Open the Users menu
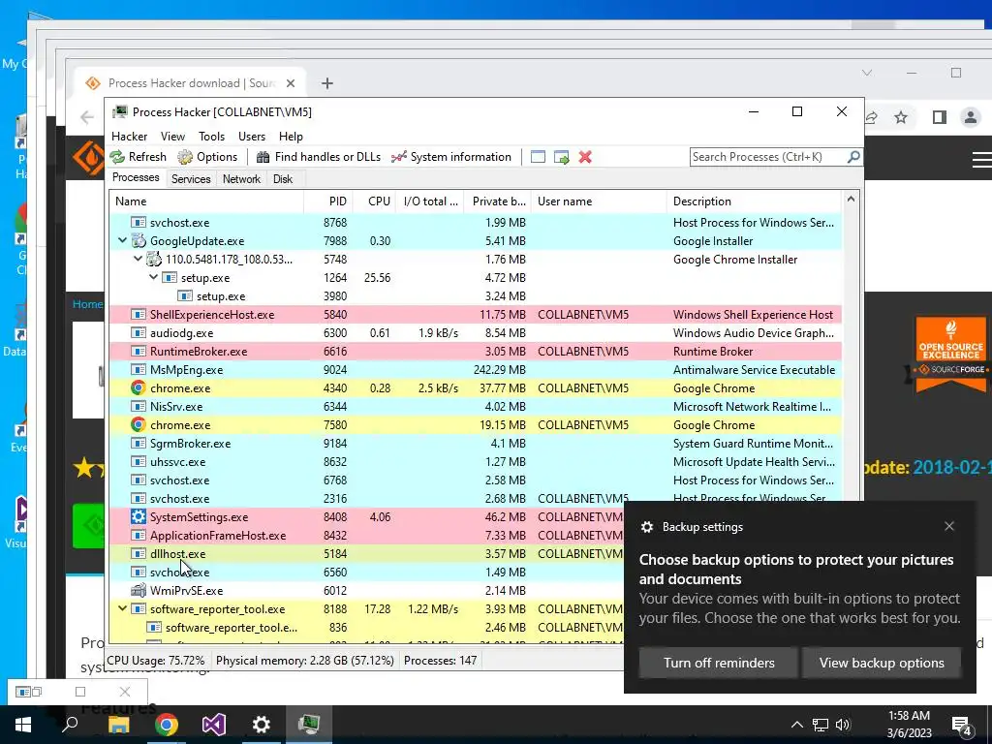 pyautogui.click(x=252, y=137)
